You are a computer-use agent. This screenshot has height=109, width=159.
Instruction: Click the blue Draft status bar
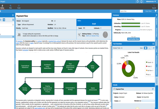[94, 24]
